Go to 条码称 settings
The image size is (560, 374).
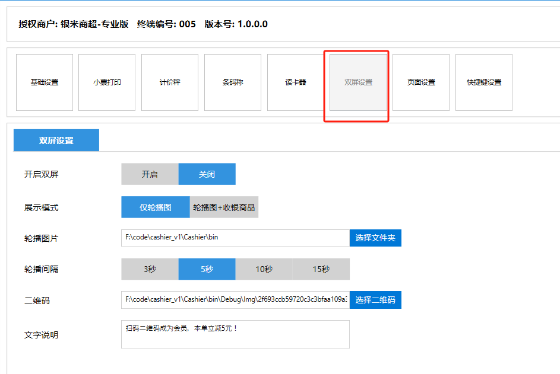233,82
